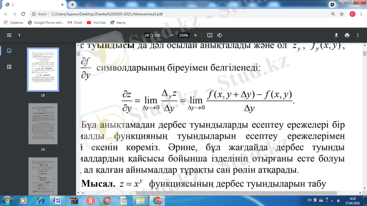Image resolution: width=367 pixels, height=206 pixels.
Task: Click the vertical scrollbar thumb
Action: pos(364,53)
